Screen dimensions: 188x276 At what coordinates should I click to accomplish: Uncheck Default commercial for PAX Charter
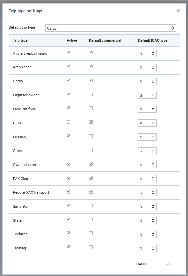point(91,178)
